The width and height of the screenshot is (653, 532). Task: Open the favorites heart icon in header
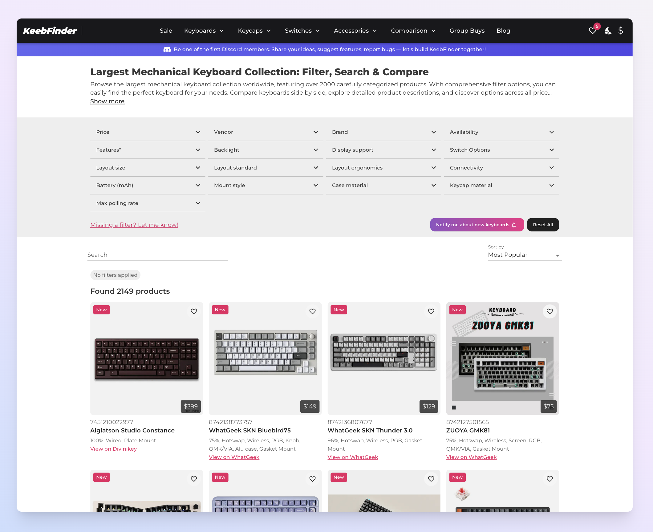592,31
